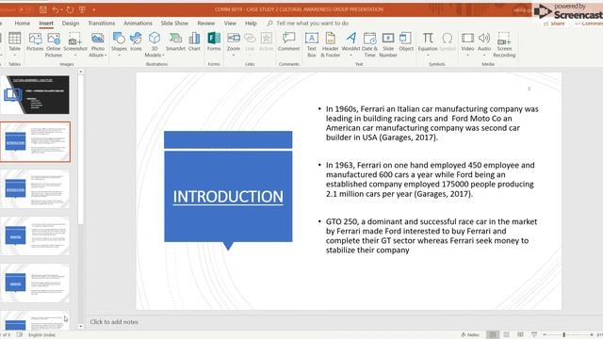Open Shapes gallery
This screenshot has height=339, width=603.
click(119, 44)
